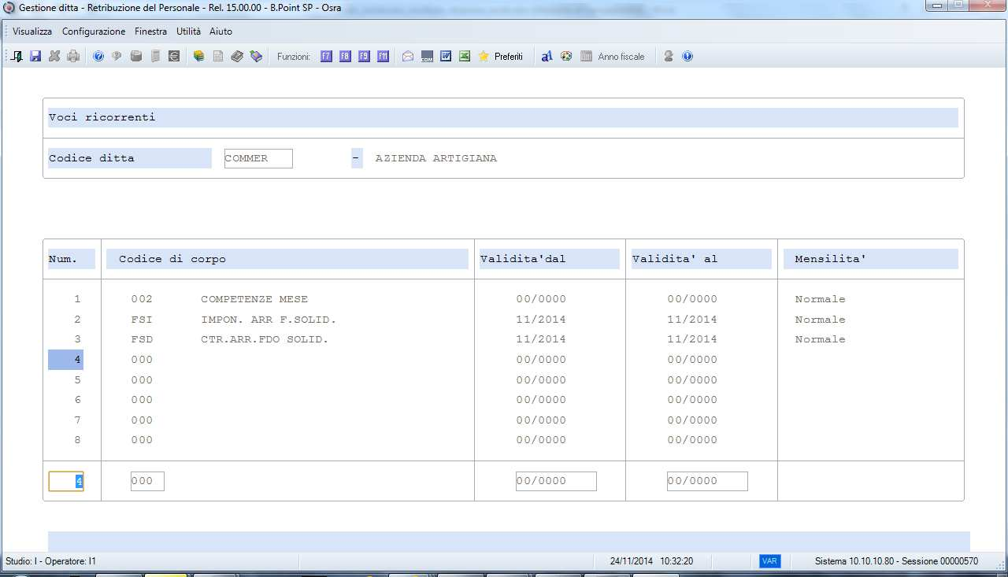Click Validita'dal 11/2014 in FSI row
Image resolution: width=1008 pixels, height=577 pixels.
[541, 320]
